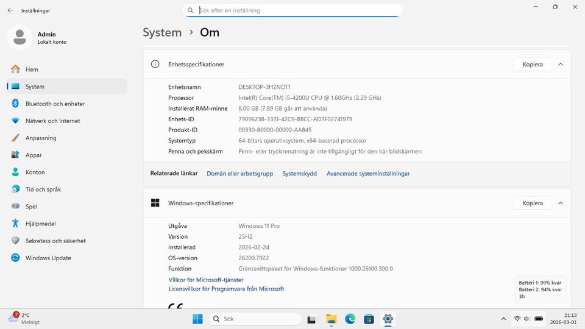Collapse the Enhetsspecifikationer section
The image size is (585, 329).
(561, 64)
